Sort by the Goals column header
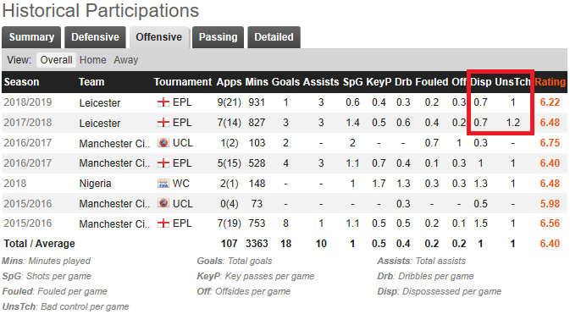This screenshot has height=314, width=570. click(x=285, y=82)
